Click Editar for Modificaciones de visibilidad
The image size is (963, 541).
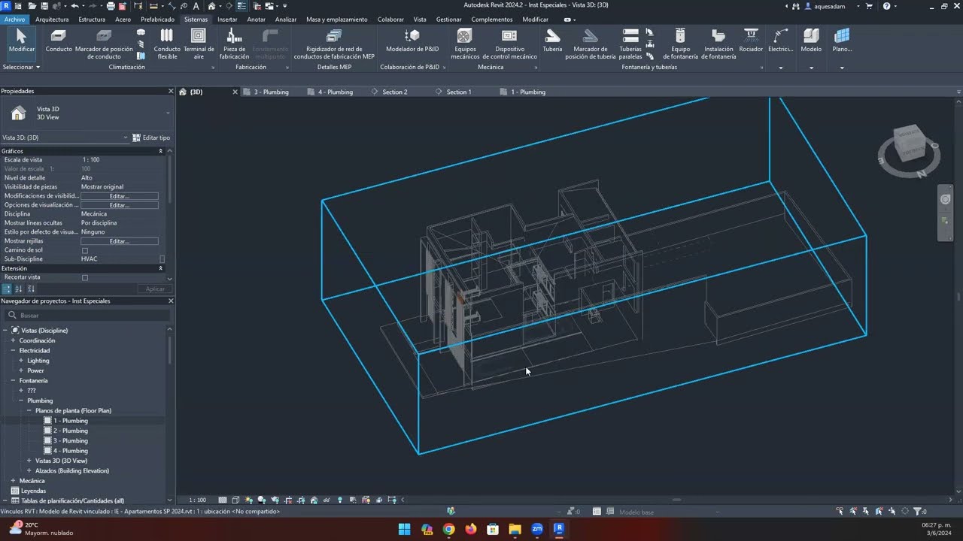coord(120,196)
